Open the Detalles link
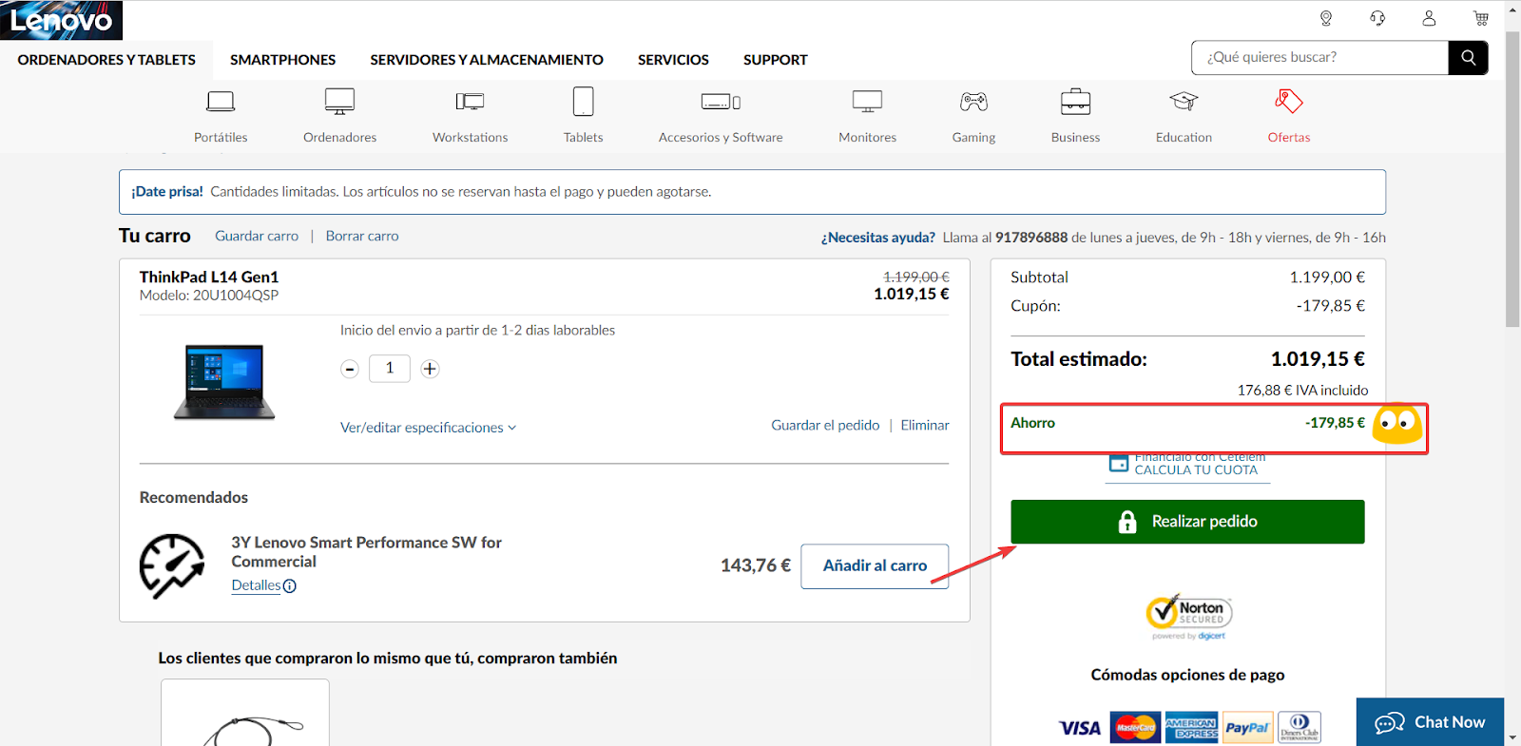 [256, 586]
